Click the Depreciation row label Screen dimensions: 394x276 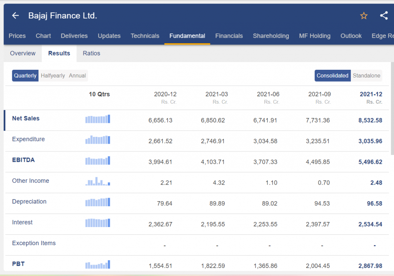29,202
